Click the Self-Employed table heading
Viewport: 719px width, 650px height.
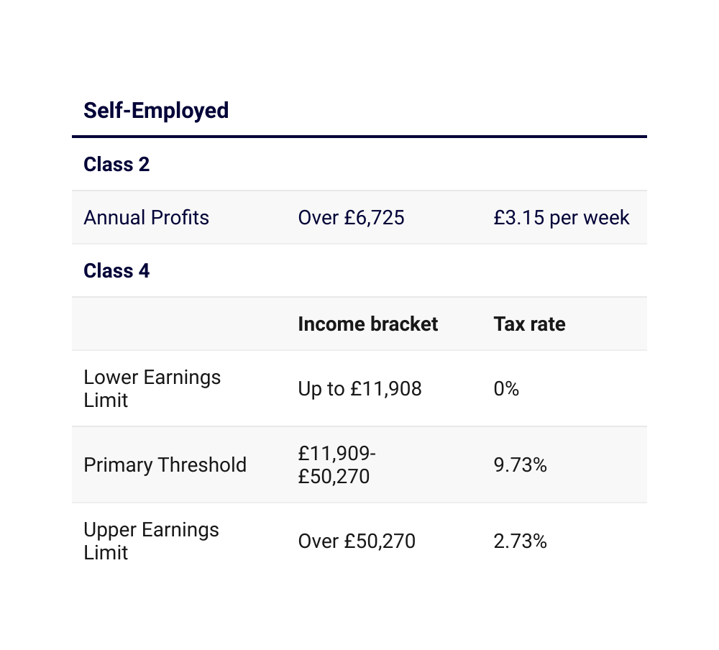(156, 111)
